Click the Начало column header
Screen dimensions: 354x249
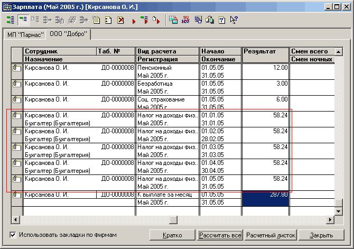click(220, 51)
